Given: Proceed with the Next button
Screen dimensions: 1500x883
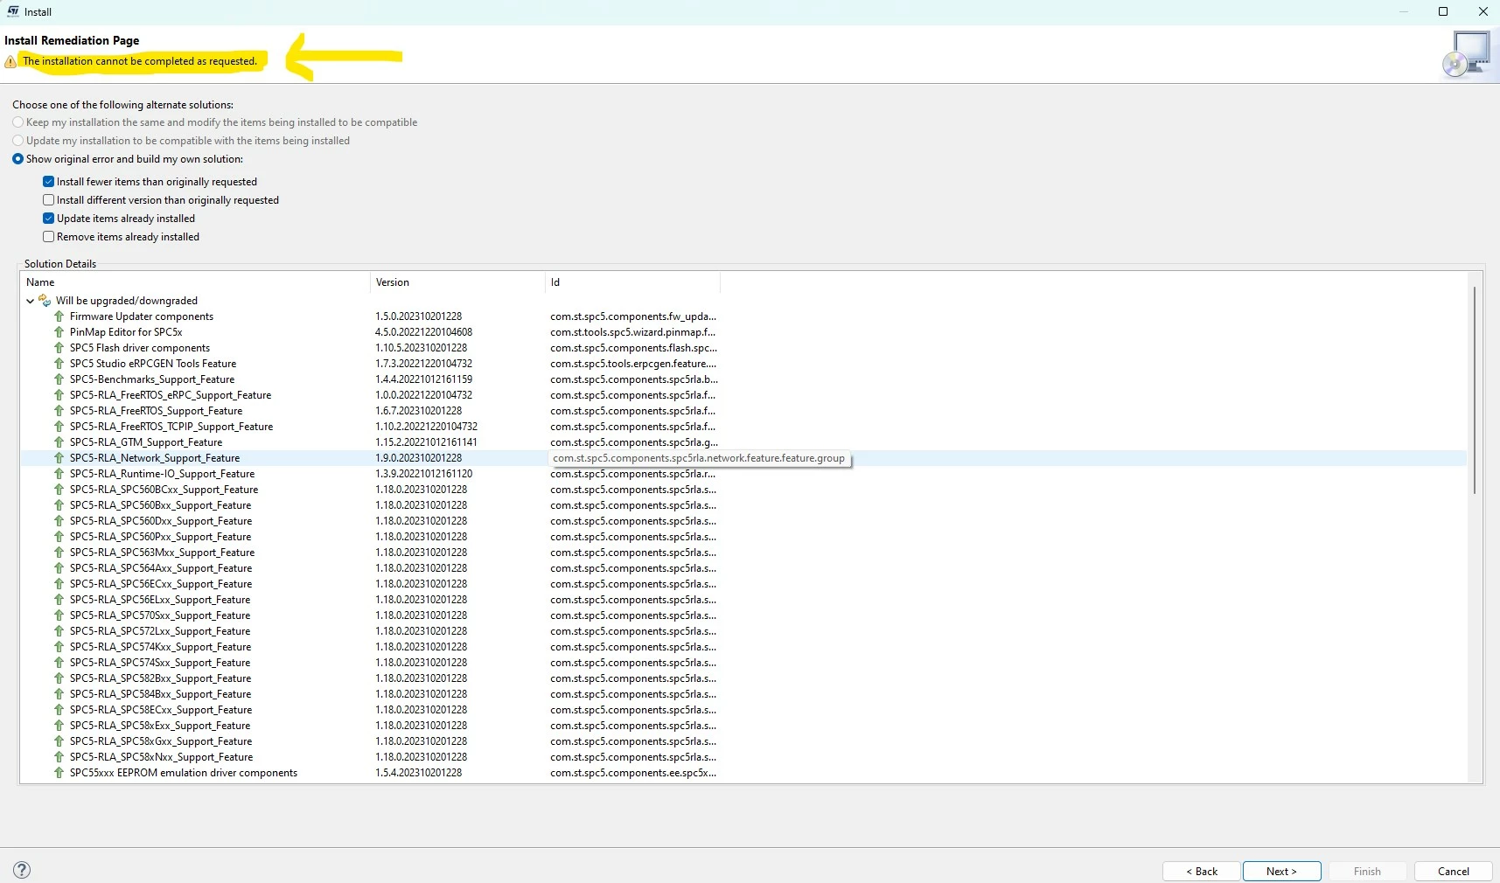Looking at the screenshot, I should [1281, 872].
